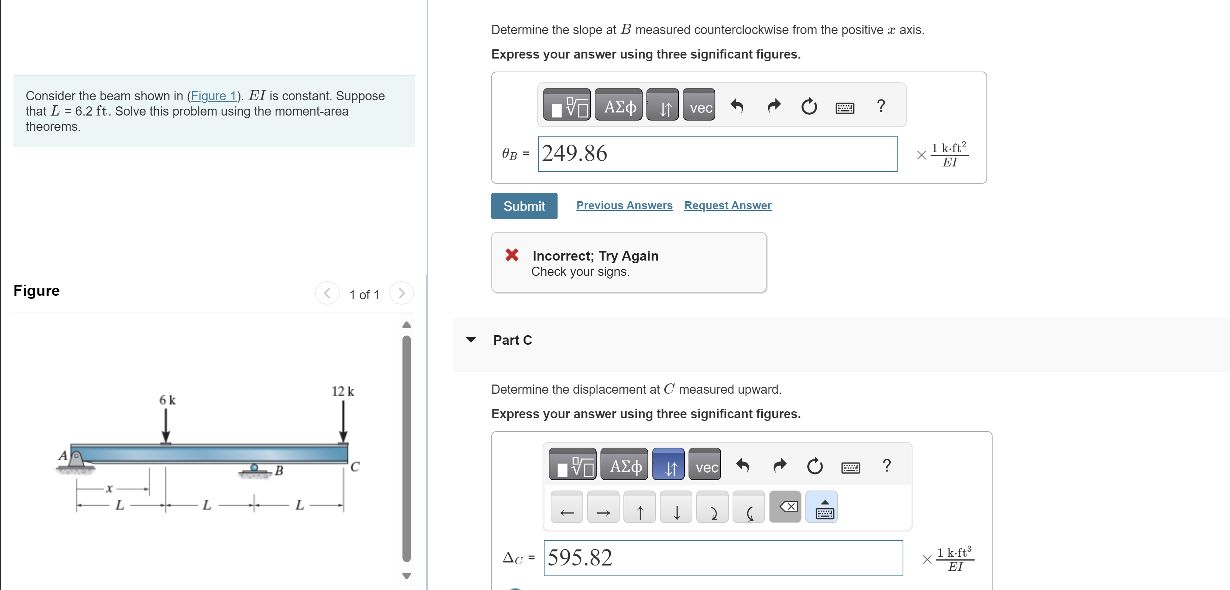
Task: Click the templates fraction/root icon for θB
Action: point(566,105)
